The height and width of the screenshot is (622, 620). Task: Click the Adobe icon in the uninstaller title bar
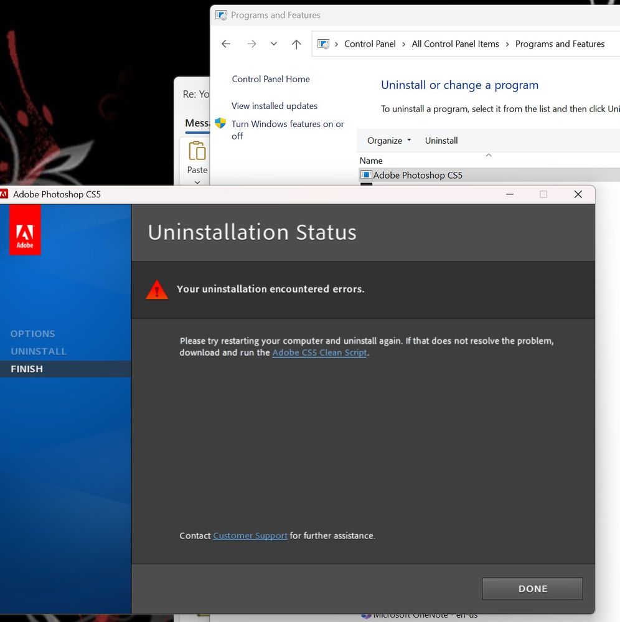coord(4,194)
